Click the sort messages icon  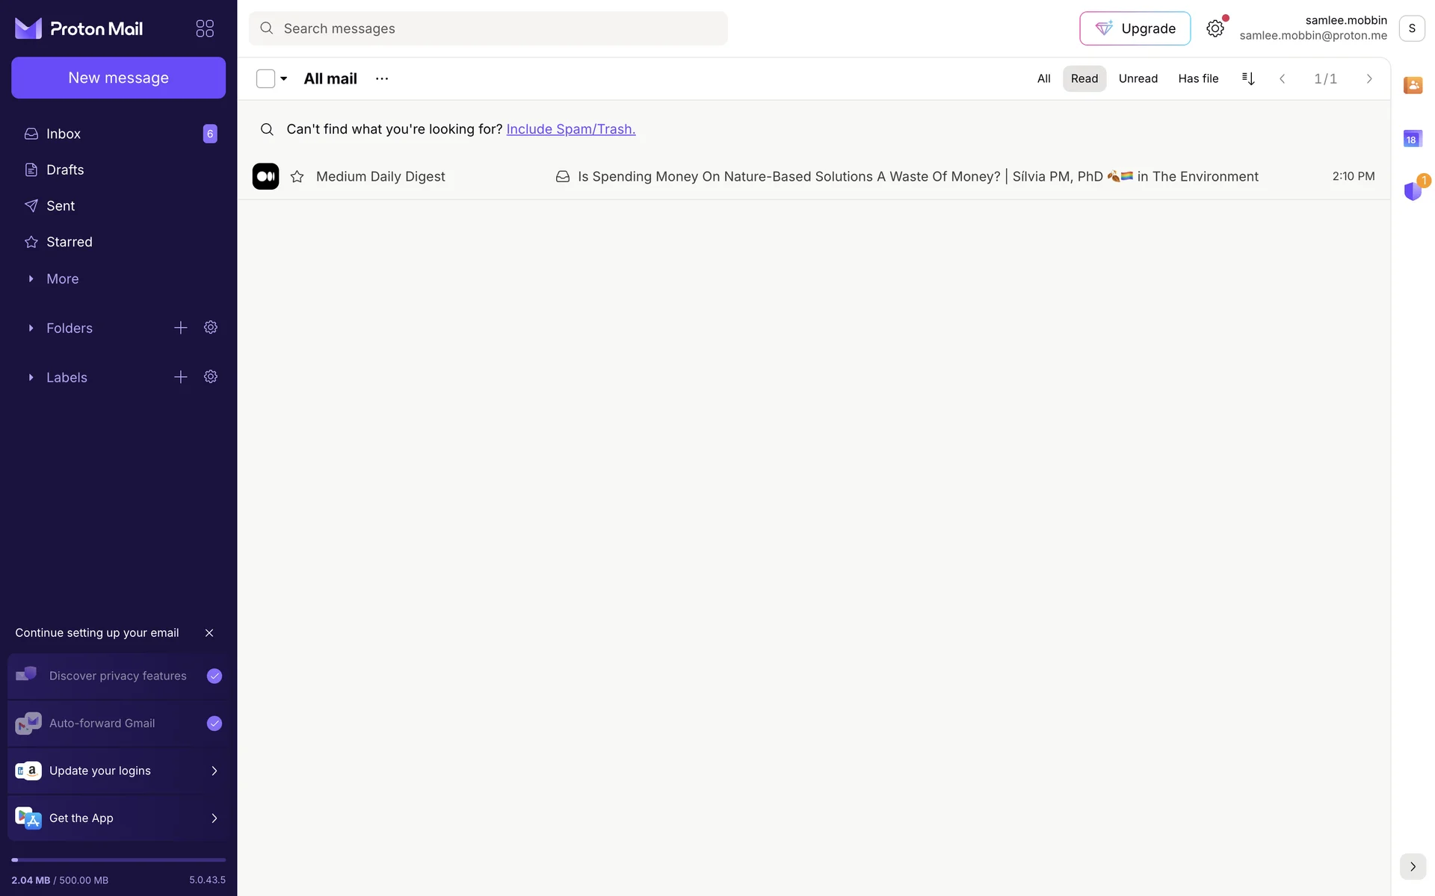coord(1248,78)
